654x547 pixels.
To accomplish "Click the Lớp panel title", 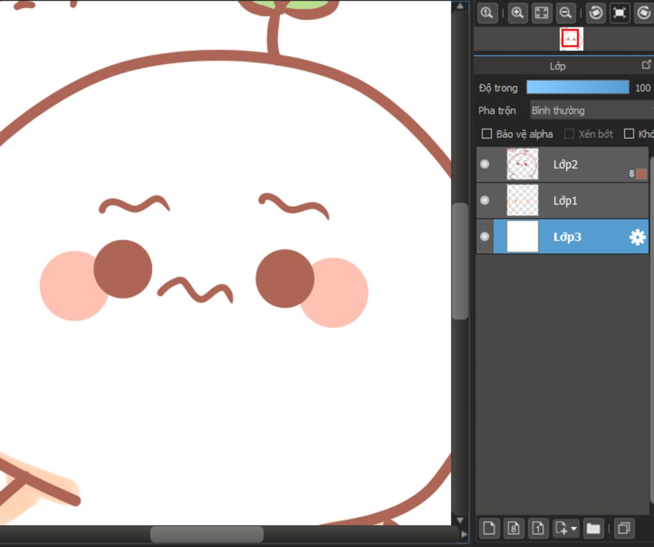I will (558, 66).
